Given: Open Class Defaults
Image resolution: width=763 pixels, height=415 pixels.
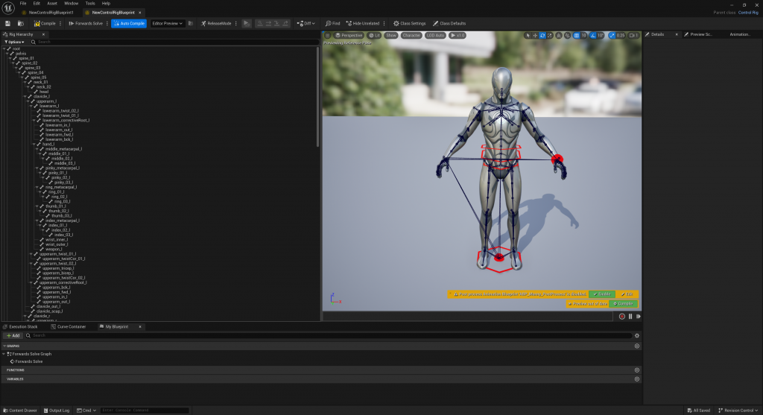Looking at the screenshot, I should [449, 23].
